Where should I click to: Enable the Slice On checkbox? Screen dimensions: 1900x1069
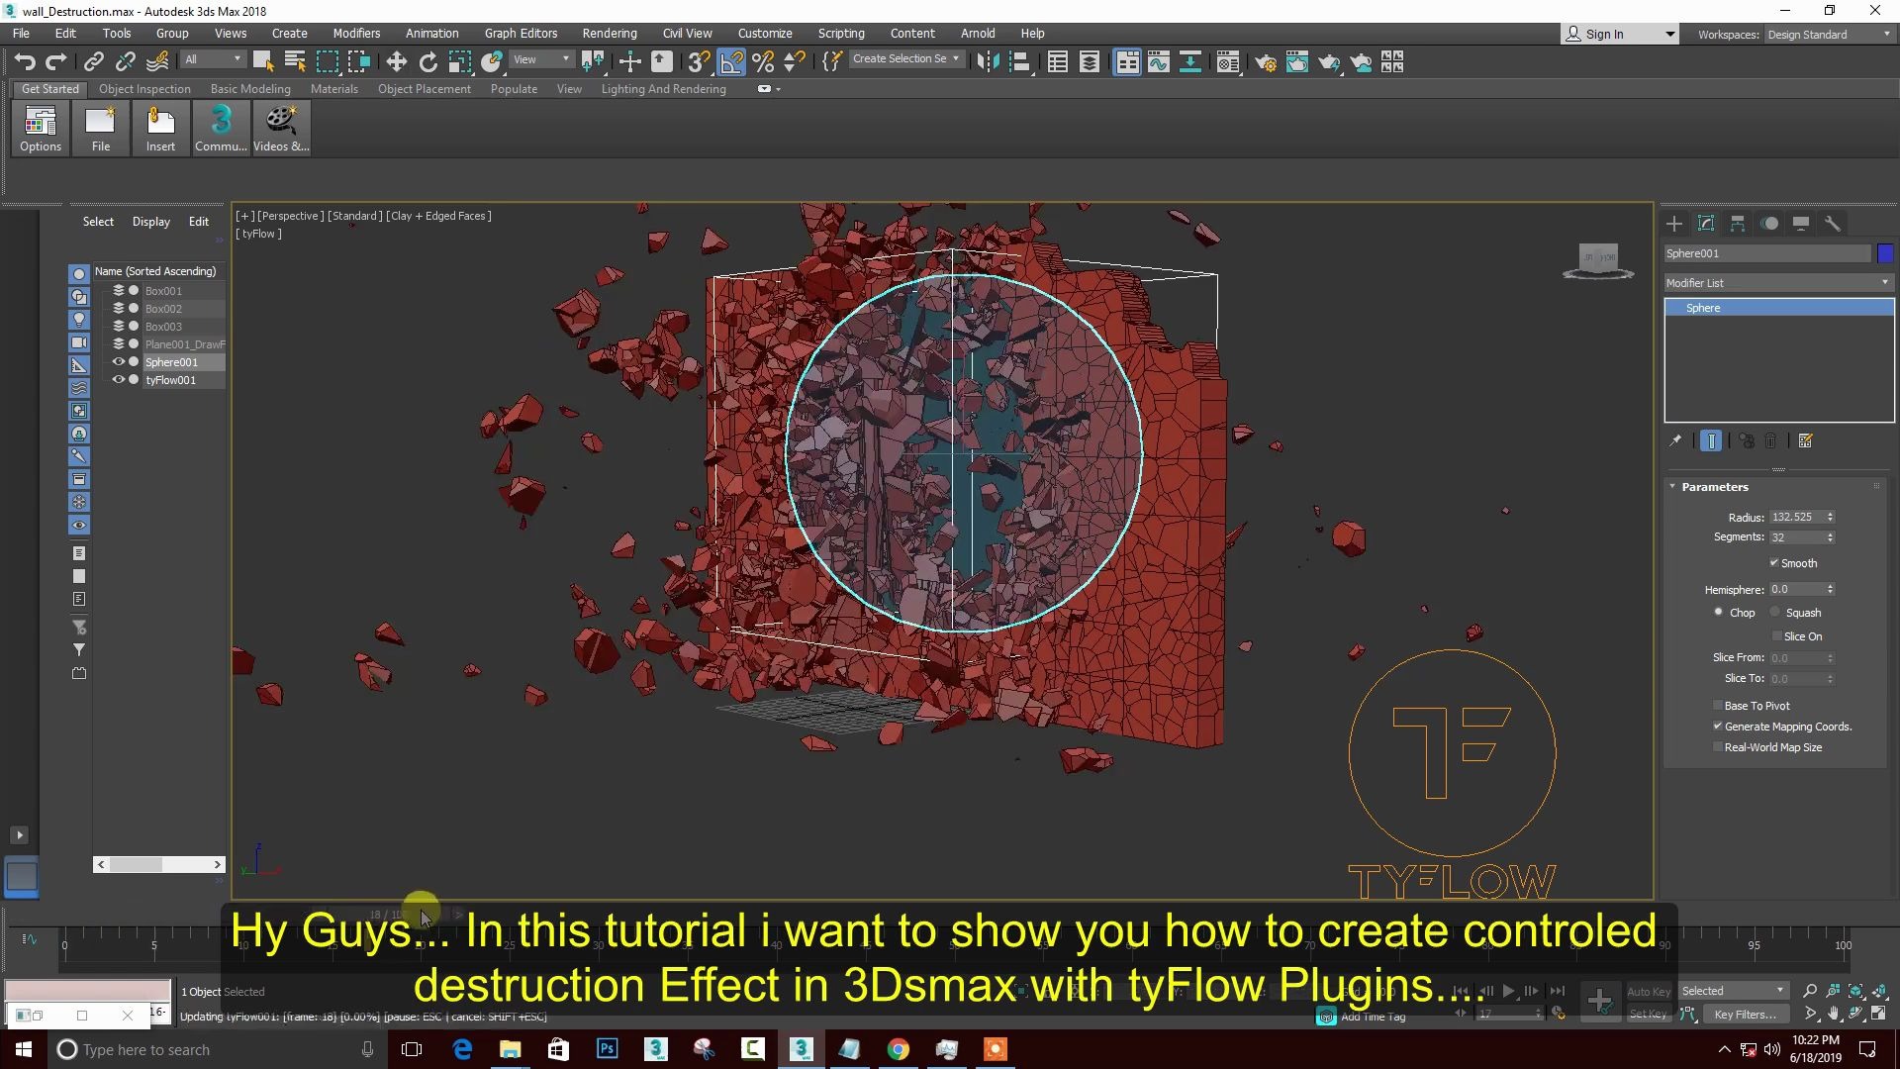[x=1777, y=636]
